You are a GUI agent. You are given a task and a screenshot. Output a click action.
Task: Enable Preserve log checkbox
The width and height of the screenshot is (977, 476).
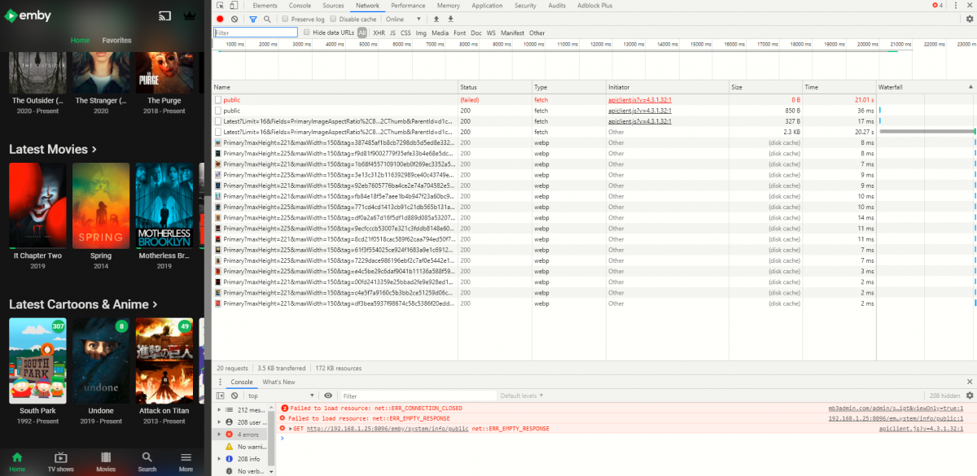[x=285, y=19]
